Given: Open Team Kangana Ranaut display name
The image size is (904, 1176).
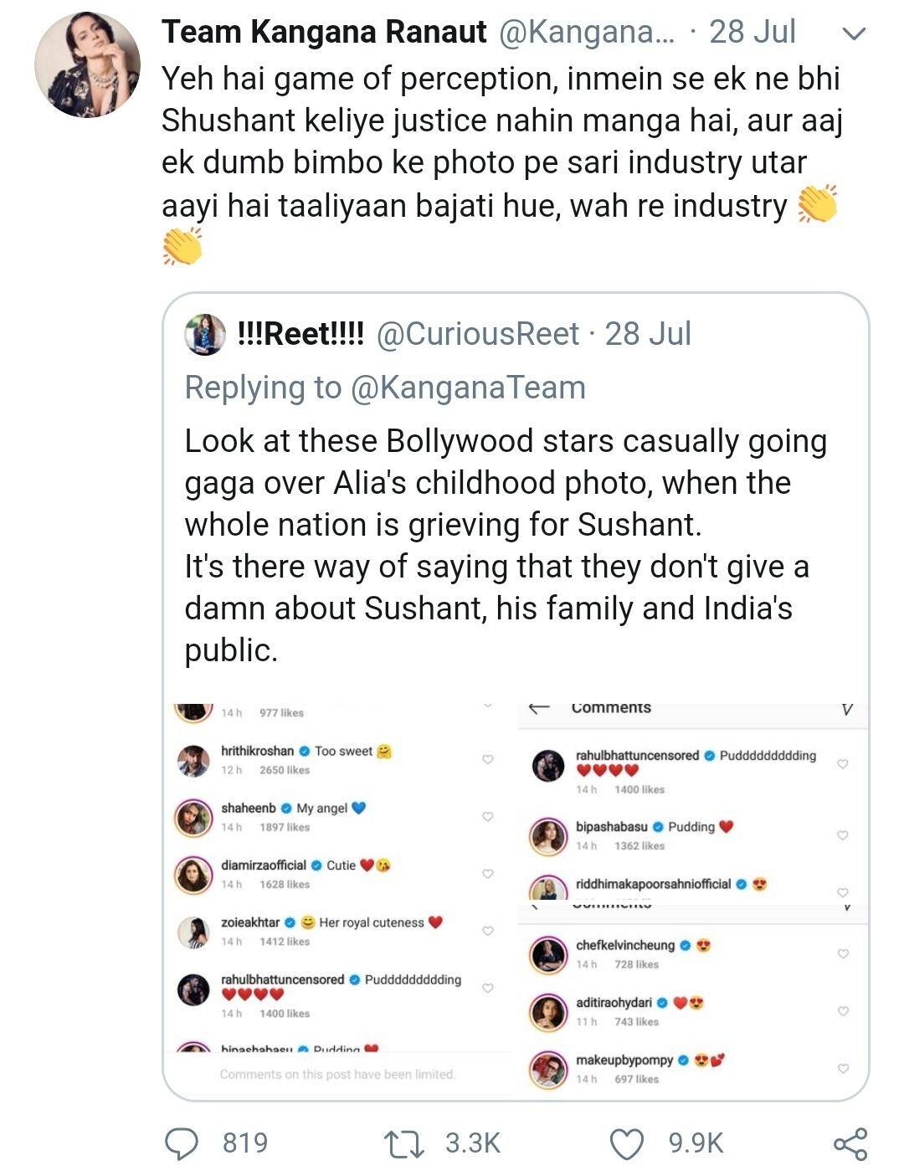Looking at the screenshot, I should pyautogui.click(x=324, y=33).
